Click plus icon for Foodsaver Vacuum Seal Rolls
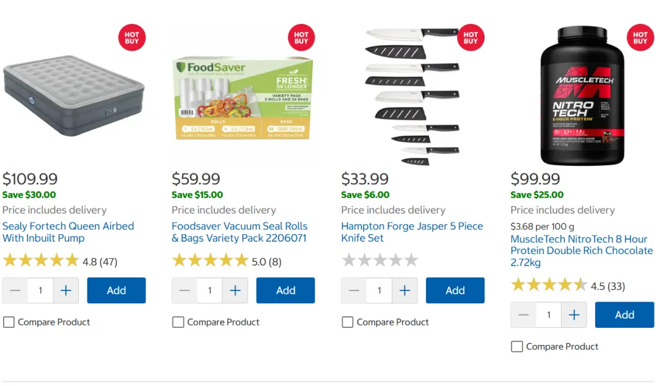This screenshot has width=660, height=386. click(235, 291)
